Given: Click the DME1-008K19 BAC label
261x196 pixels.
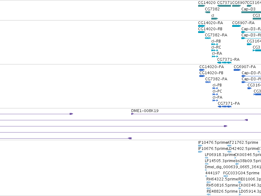Looking at the screenshot, I should tap(145, 111).
